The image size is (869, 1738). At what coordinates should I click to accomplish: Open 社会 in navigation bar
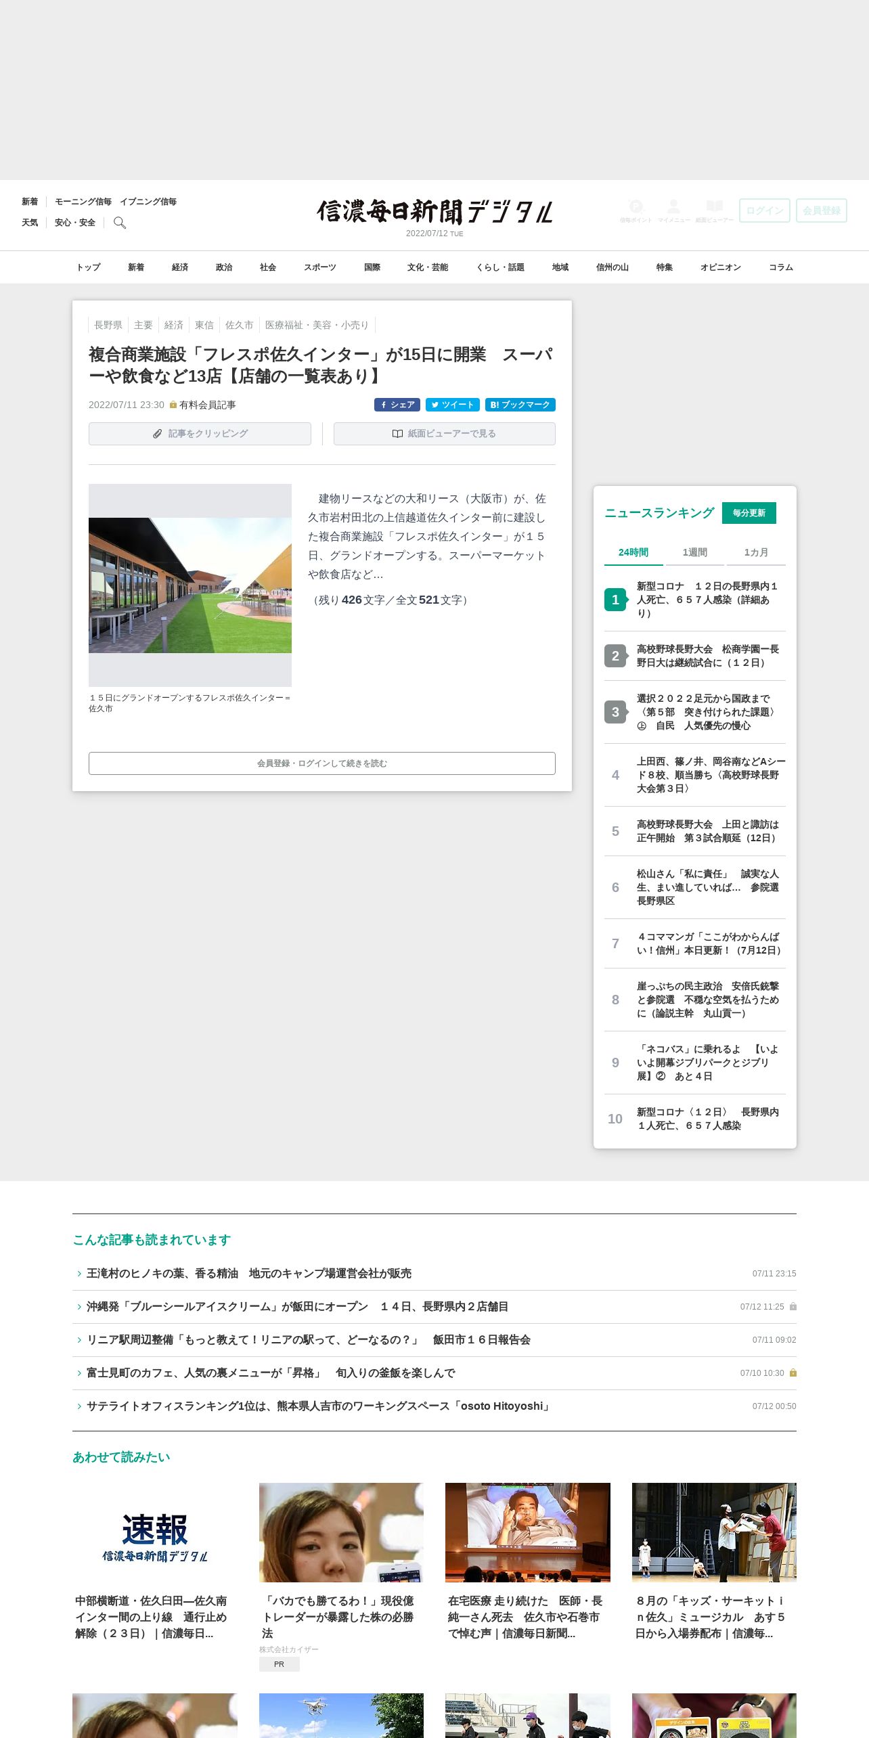(x=268, y=267)
